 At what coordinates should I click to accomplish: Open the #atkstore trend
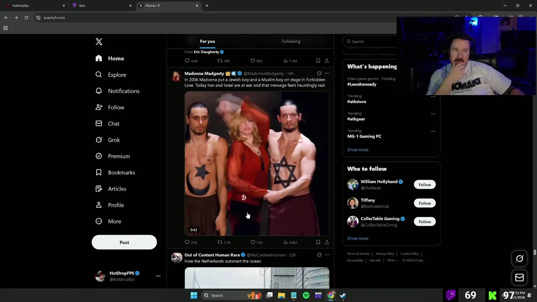[357, 102]
